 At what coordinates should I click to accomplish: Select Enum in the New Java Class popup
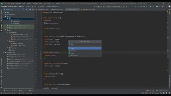tap(85, 53)
